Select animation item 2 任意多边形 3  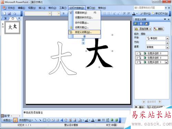click(152, 58)
